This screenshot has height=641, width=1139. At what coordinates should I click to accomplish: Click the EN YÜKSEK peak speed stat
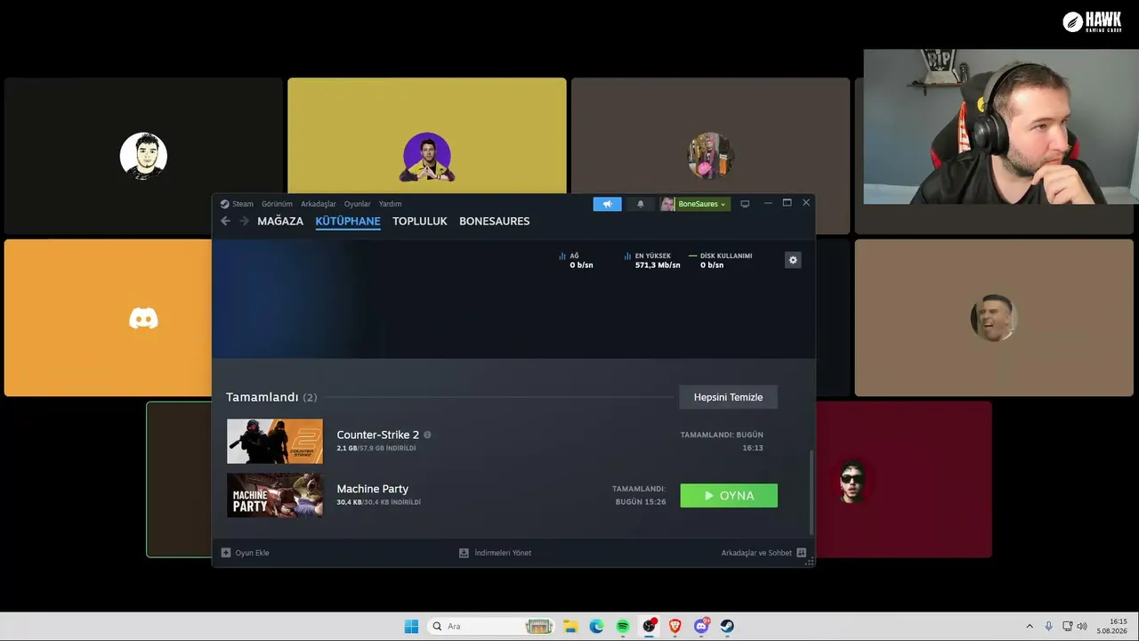pyautogui.click(x=652, y=260)
